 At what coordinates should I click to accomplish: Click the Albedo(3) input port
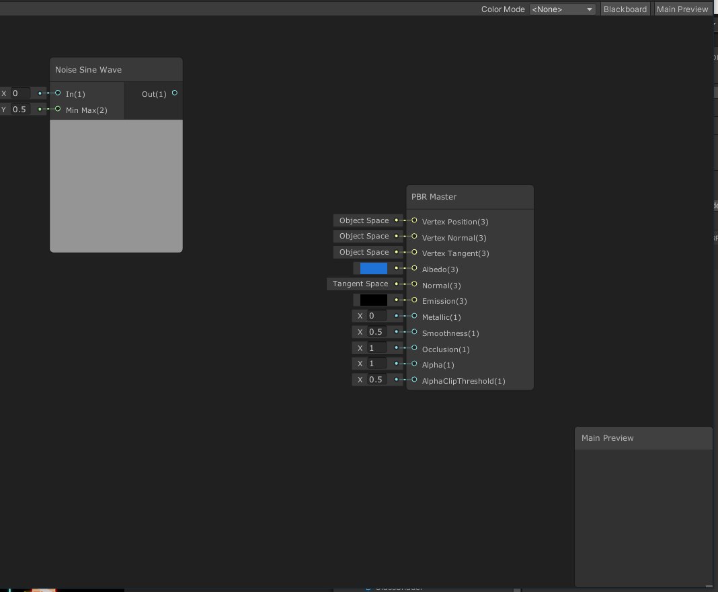click(414, 268)
